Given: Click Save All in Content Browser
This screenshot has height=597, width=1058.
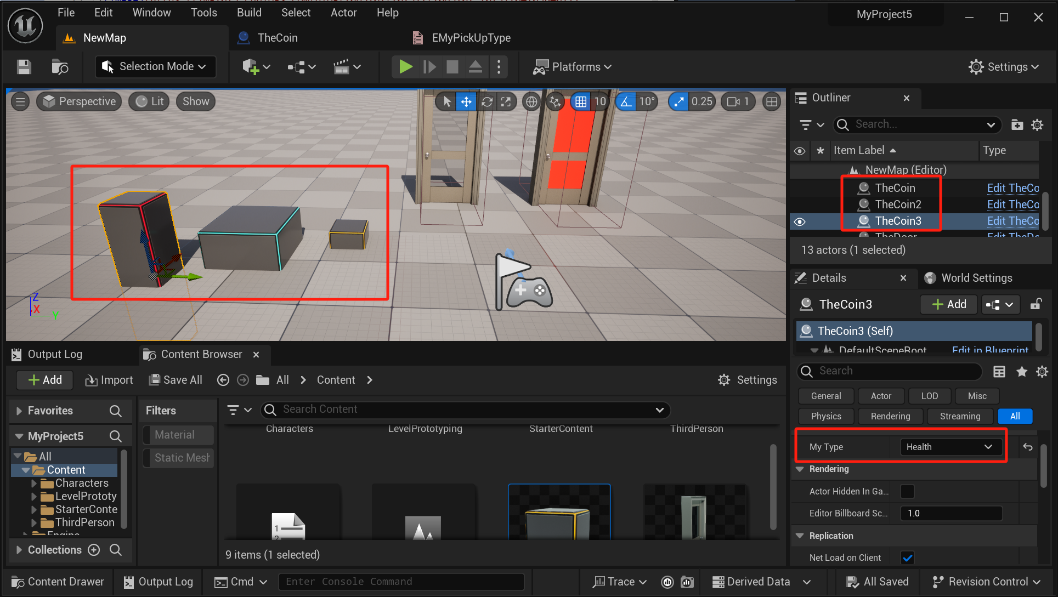Looking at the screenshot, I should tap(176, 380).
